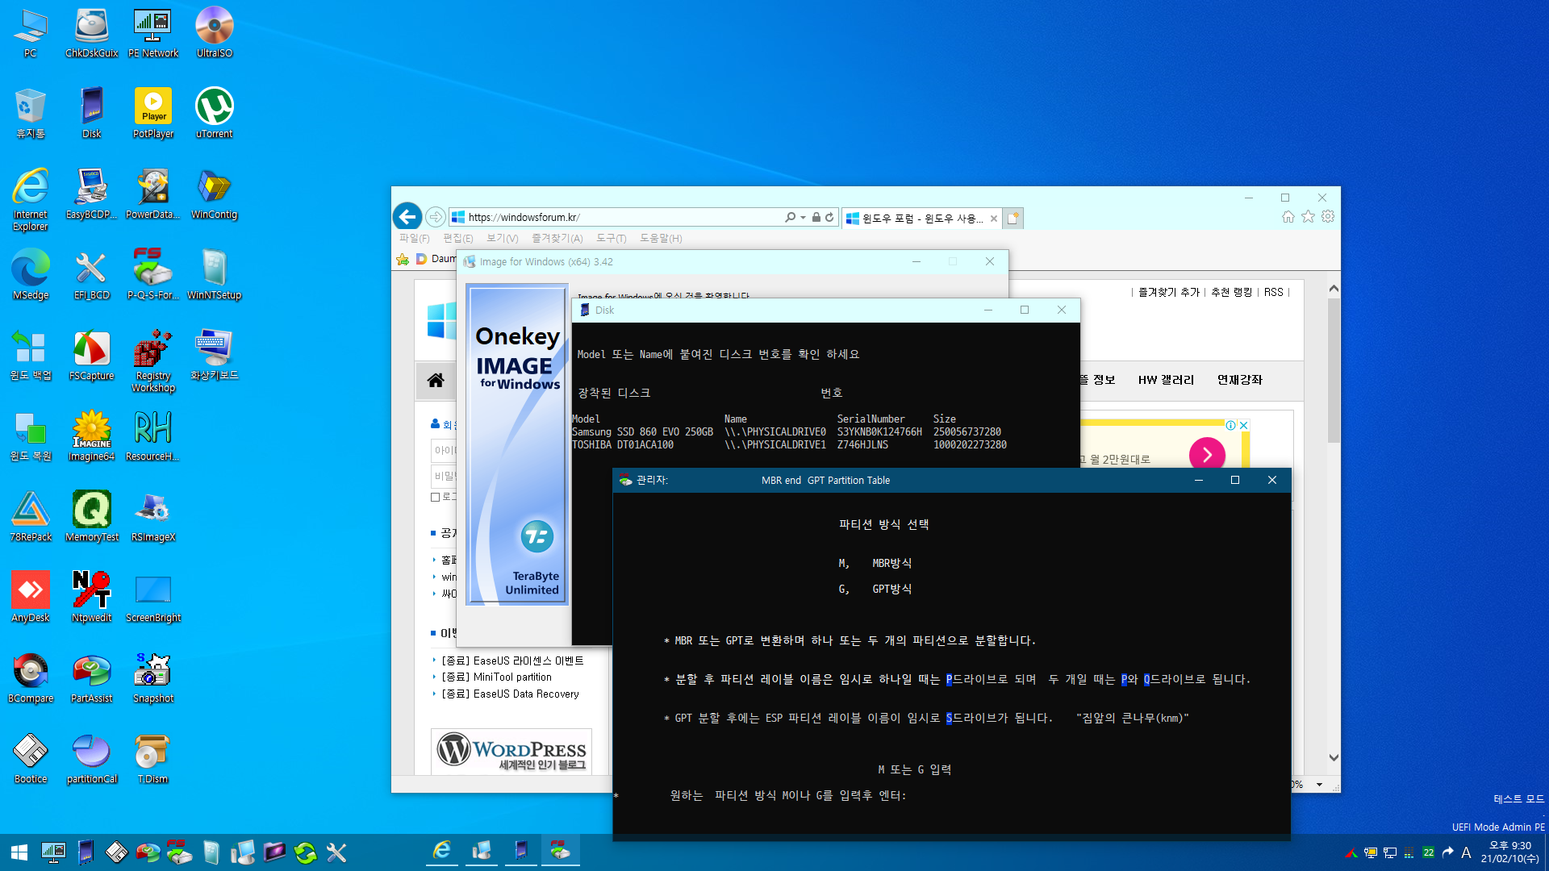Open Ntpwedit desktop icon
The image size is (1549, 871).
click(x=91, y=597)
